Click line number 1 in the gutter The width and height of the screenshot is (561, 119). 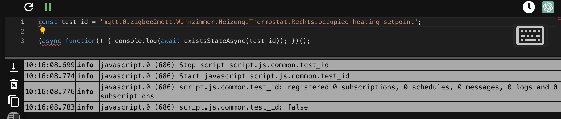[x=23, y=22]
